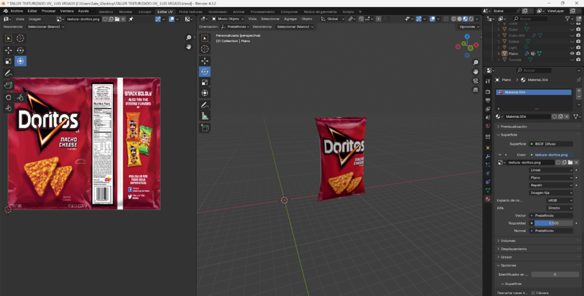Select the Move tool in UV editor
The image size is (584, 296).
coord(8,50)
